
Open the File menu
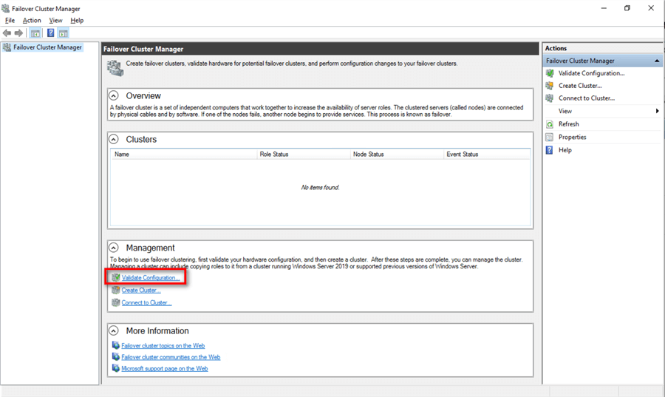pos(10,21)
